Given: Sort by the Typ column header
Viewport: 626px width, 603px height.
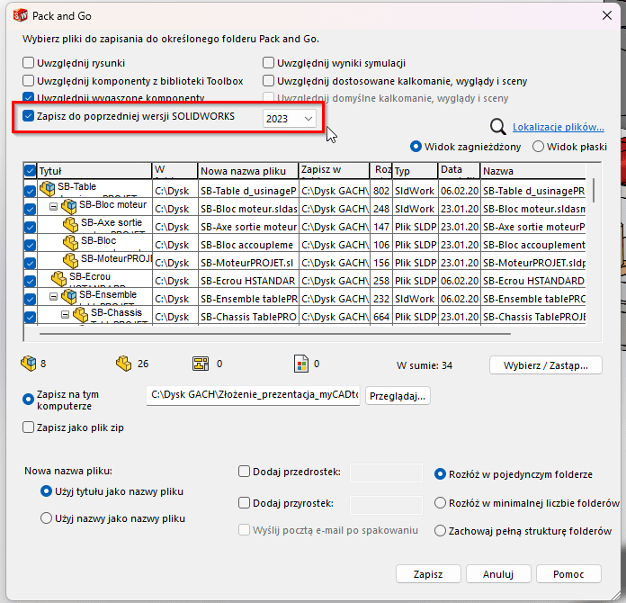Looking at the screenshot, I should point(415,171).
